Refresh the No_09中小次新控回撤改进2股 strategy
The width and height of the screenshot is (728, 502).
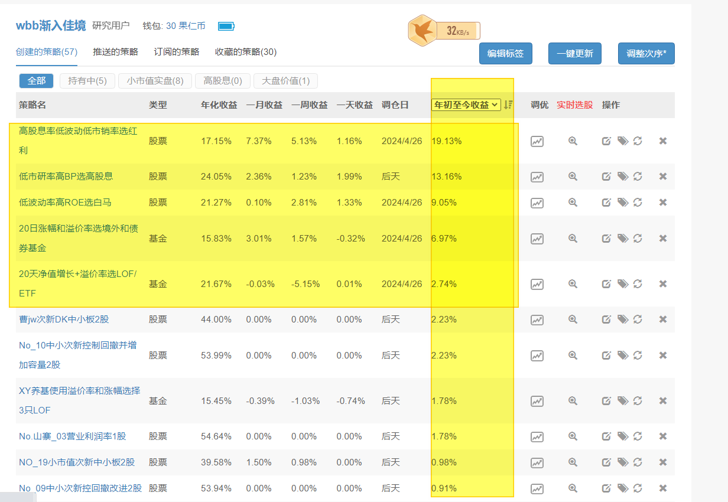coord(638,488)
